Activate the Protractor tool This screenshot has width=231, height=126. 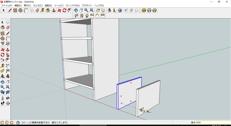pyautogui.click(x=3, y=71)
